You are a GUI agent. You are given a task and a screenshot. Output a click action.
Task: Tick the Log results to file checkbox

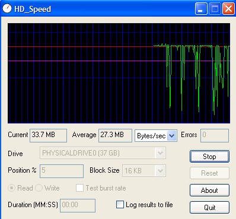click(x=120, y=205)
